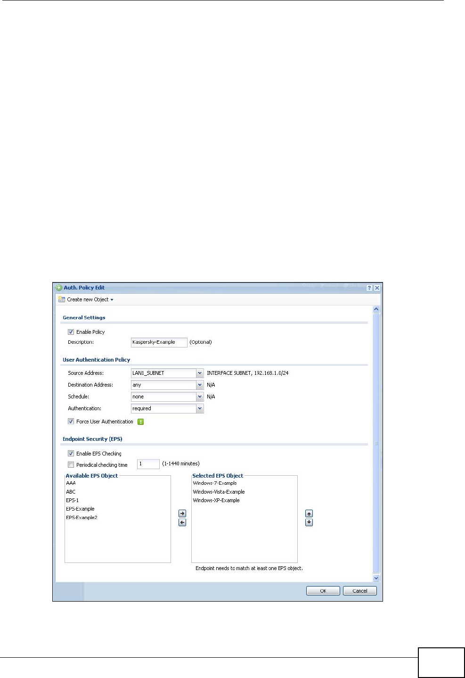Click the vertical scrollbar track
465x678 pixels.
[376, 443]
